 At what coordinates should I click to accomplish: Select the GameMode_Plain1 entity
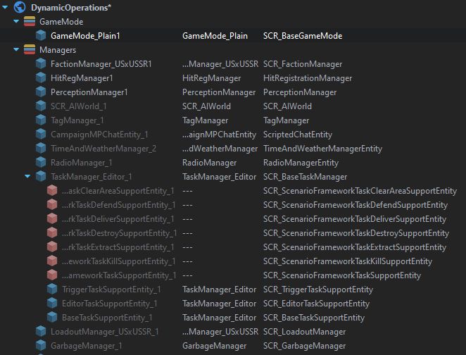(85, 36)
